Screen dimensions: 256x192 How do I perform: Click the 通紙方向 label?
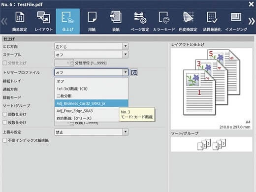tap(10, 89)
